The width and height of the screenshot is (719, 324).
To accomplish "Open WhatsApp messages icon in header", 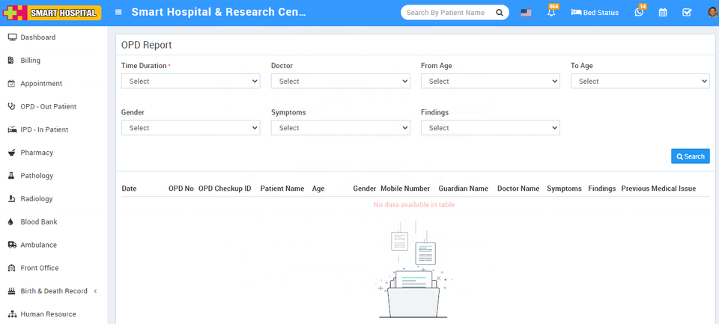I will point(639,13).
